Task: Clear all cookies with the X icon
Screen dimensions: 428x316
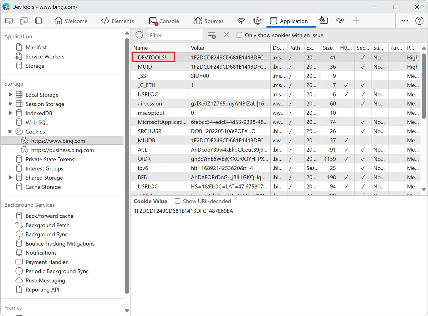Action: [226, 35]
